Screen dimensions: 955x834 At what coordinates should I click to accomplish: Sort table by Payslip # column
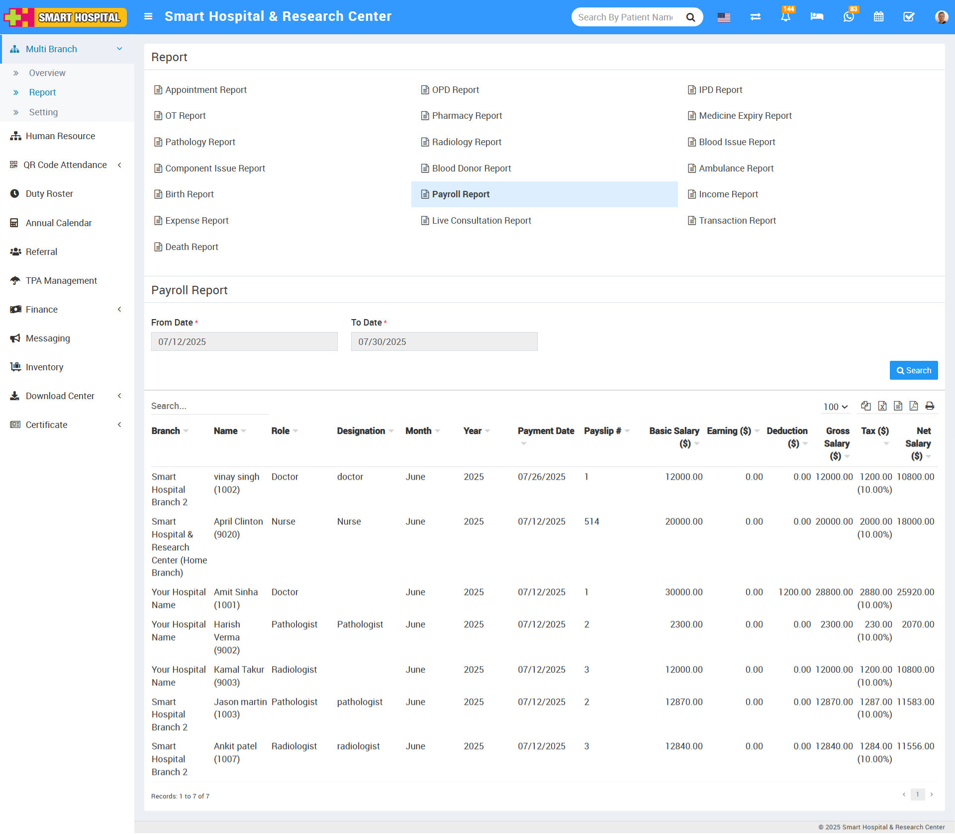[607, 431]
